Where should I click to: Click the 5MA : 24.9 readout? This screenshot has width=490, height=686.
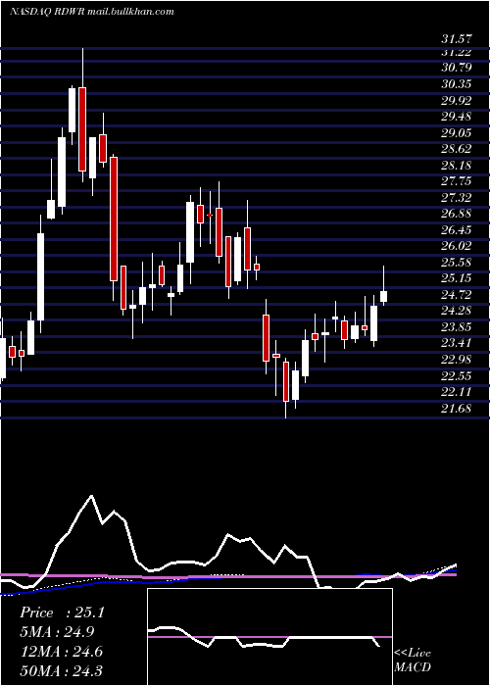pyautogui.click(x=57, y=632)
